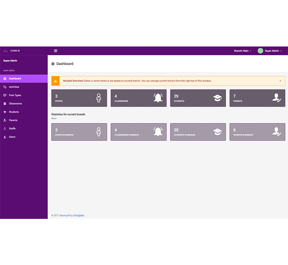Click the SCONN JR logo icon
Image resolution: width=288 pixels, height=265 pixels.
pyautogui.click(x=5, y=51)
